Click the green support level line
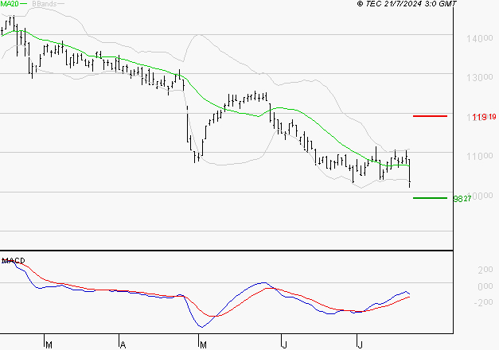 coord(430,198)
